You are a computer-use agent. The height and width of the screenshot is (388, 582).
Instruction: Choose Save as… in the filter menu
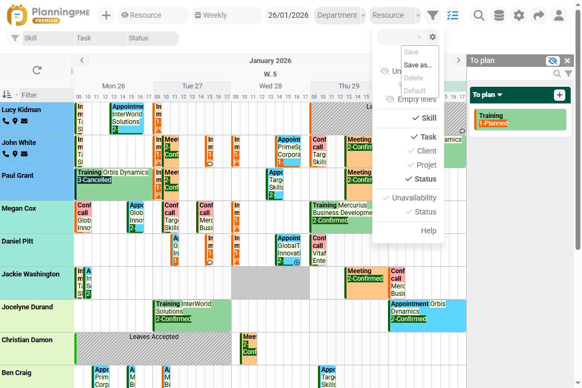418,65
